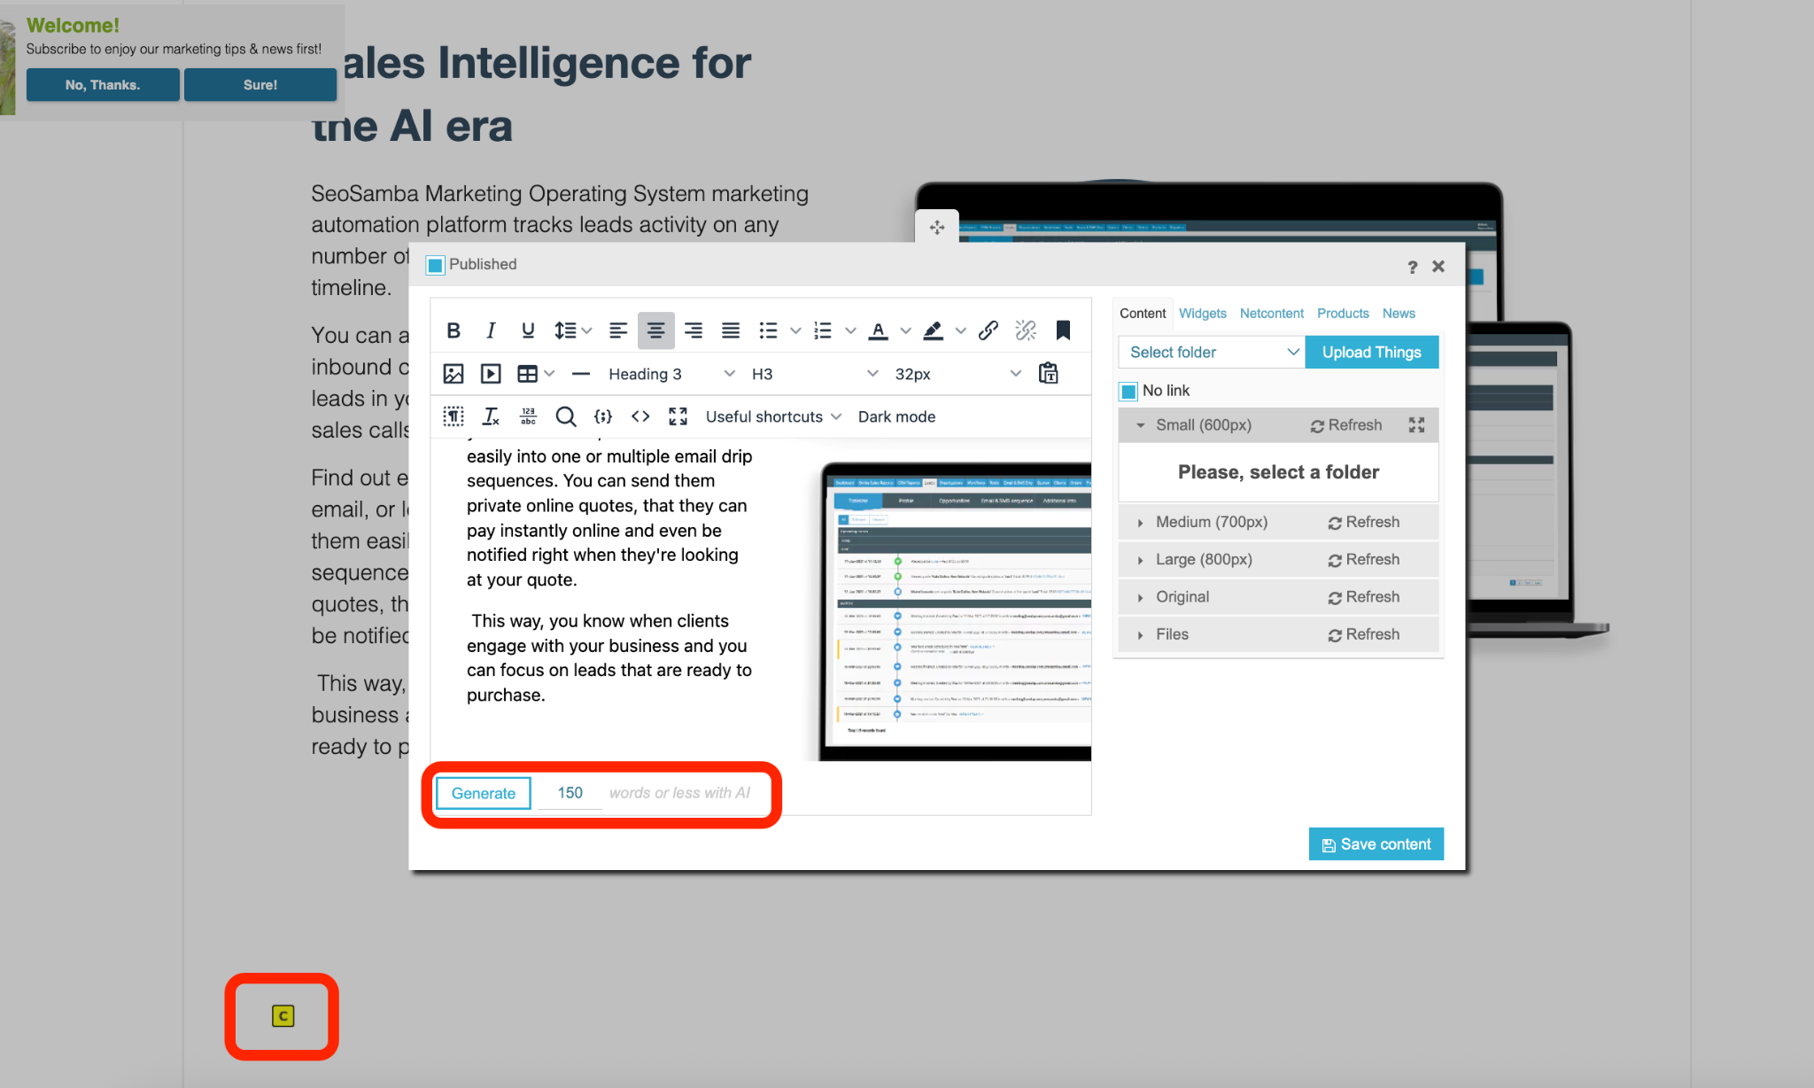Toggle bold formatting in the editor toolbar

[453, 330]
